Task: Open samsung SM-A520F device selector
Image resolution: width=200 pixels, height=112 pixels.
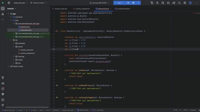Action: 99,3
